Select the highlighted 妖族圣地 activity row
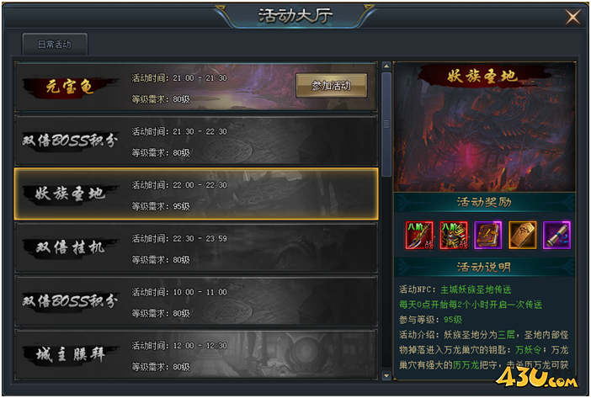The image size is (591, 398). (x=196, y=194)
